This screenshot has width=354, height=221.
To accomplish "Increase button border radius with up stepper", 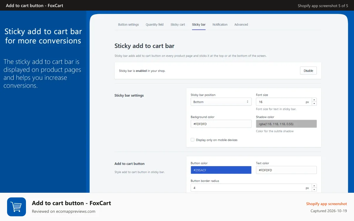I will (314, 186).
